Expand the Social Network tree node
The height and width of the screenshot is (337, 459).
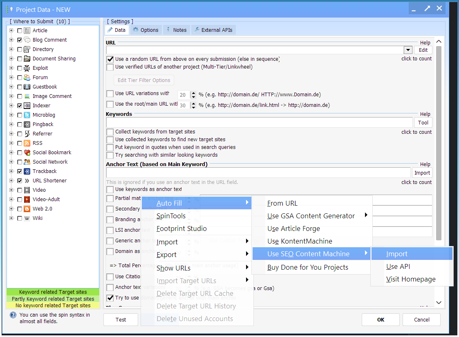11,162
